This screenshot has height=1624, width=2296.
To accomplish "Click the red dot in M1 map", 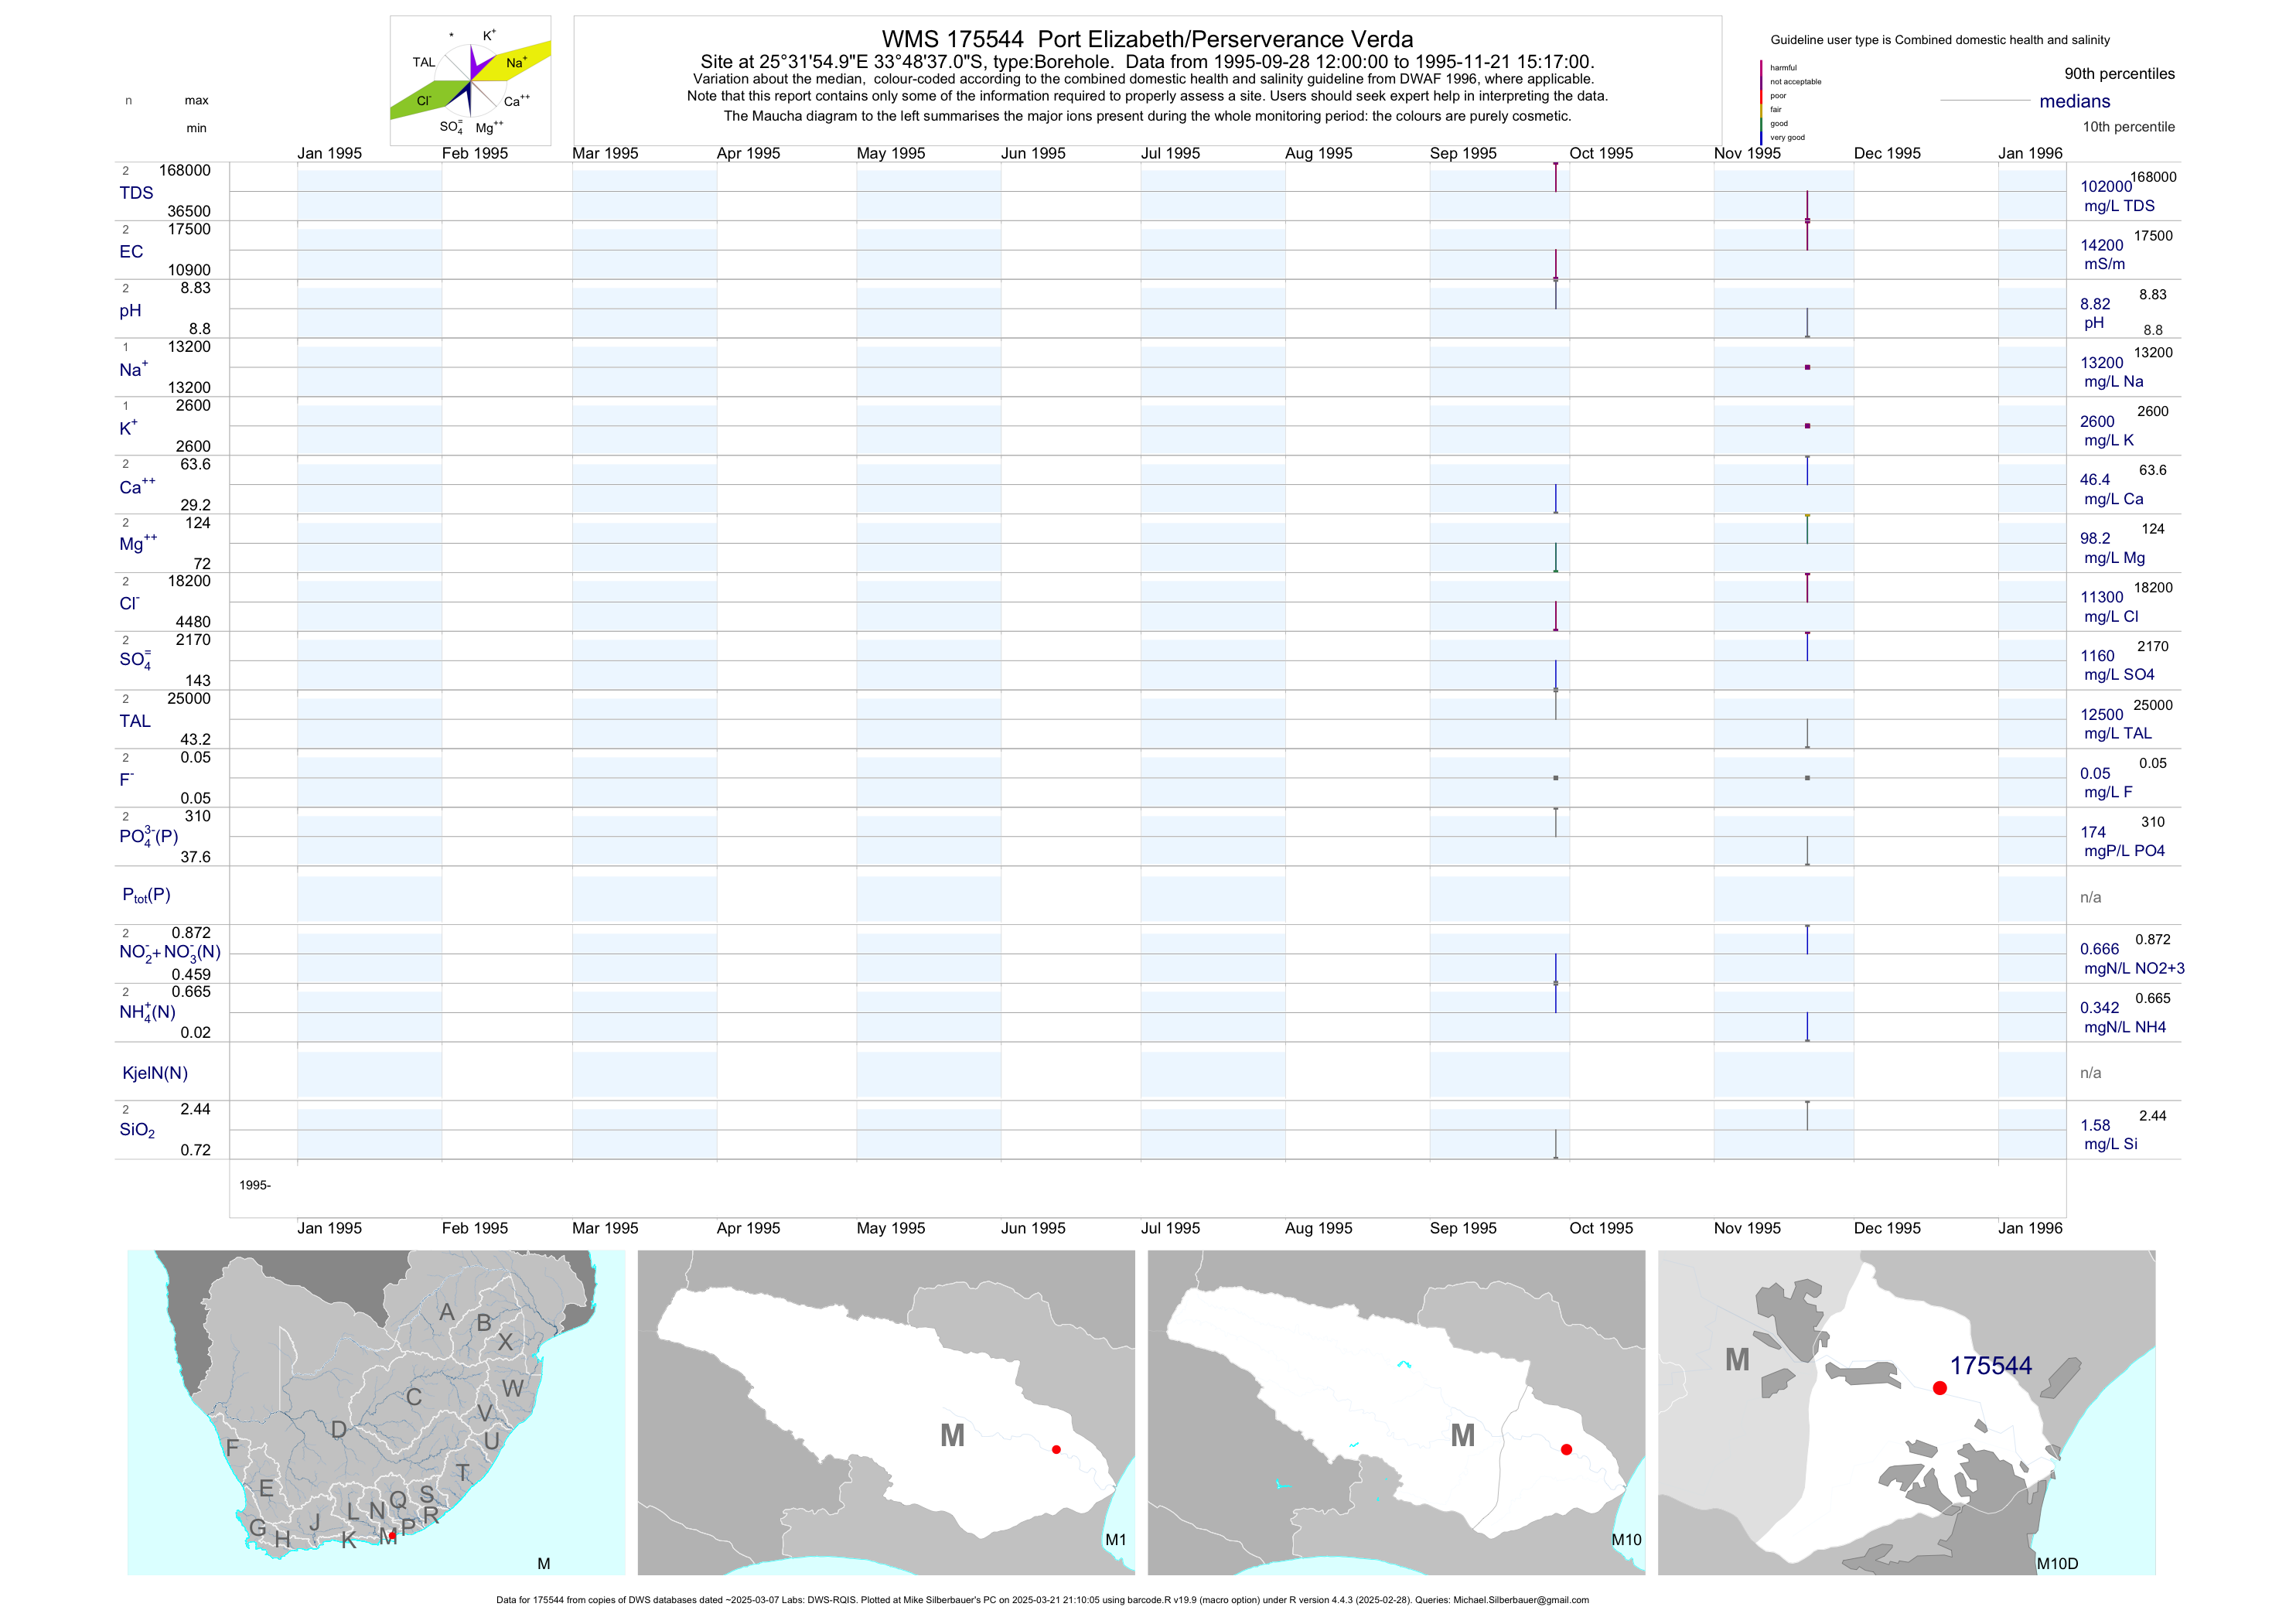I will [x=1056, y=1449].
